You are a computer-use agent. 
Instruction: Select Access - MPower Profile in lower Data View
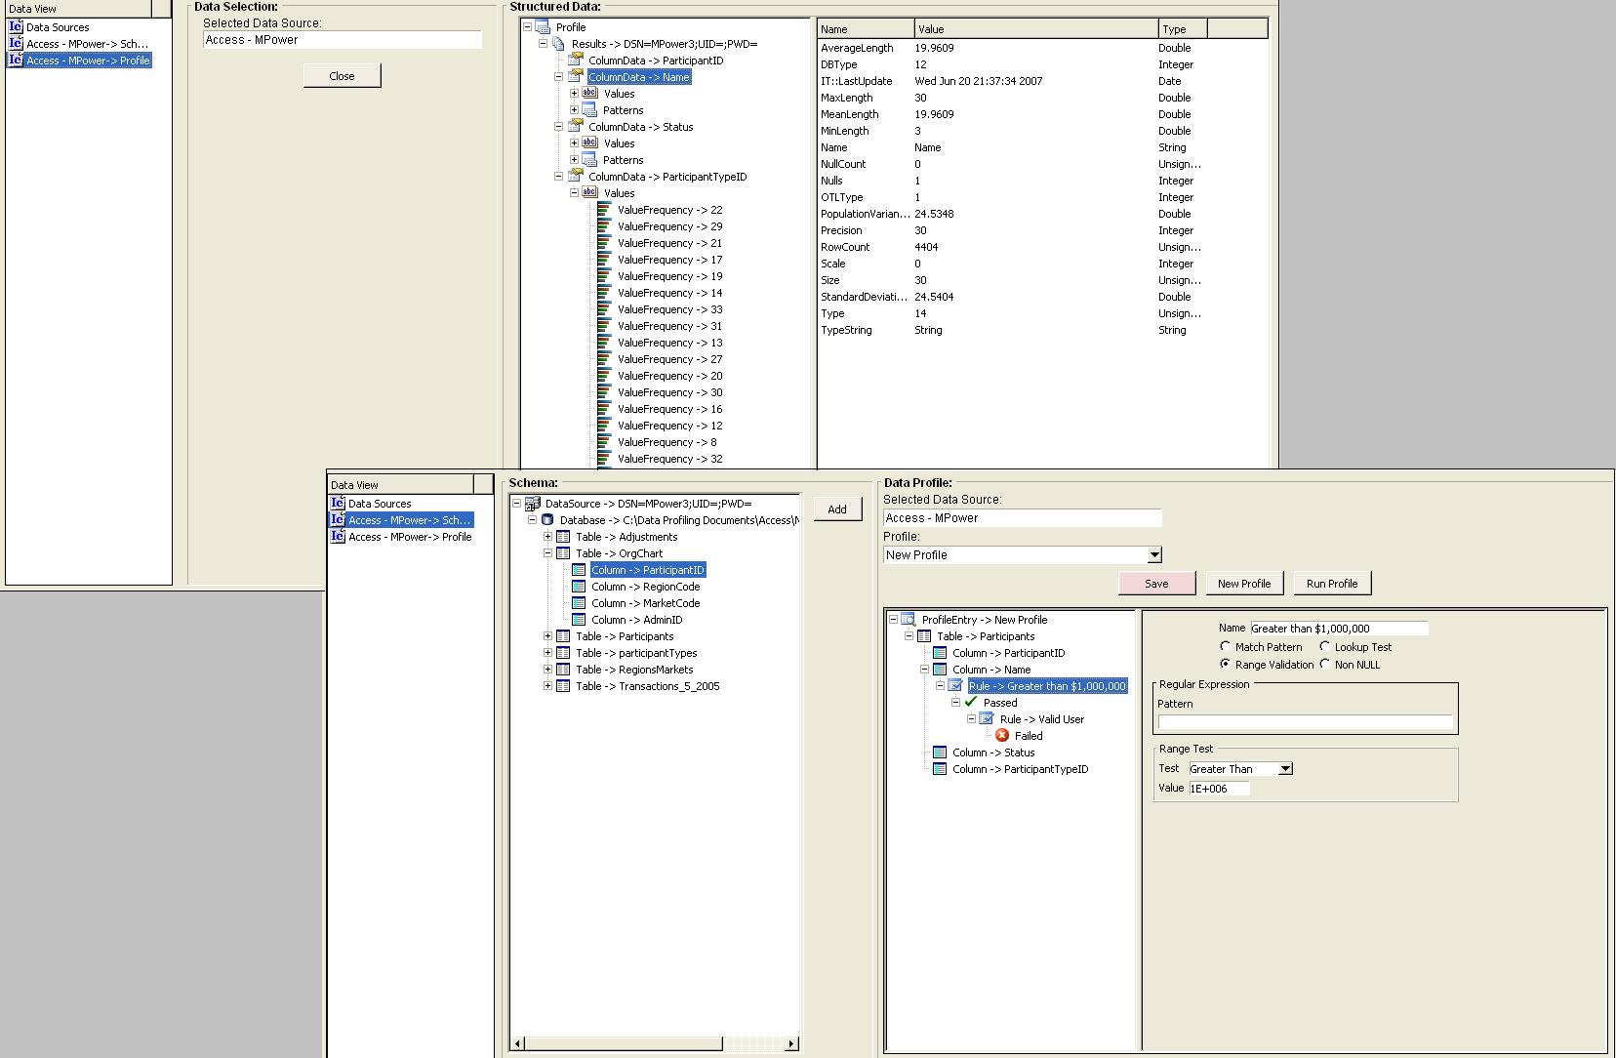(x=409, y=537)
